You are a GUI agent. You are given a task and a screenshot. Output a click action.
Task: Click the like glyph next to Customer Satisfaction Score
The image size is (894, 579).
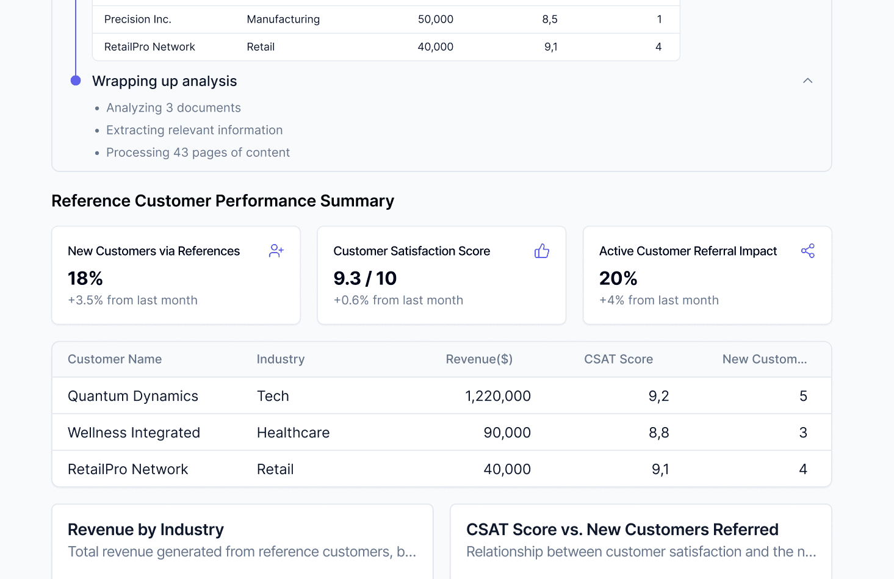click(542, 250)
